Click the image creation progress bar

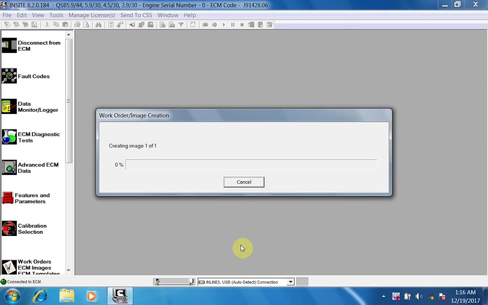click(251, 165)
